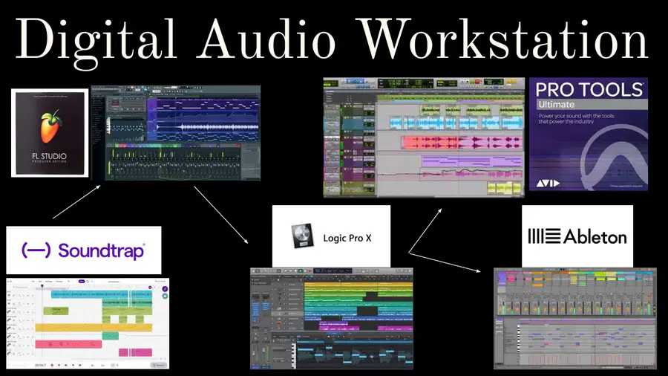Click the red record button in Pro Tools transport
This screenshot has width=668, height=376.
477,82
